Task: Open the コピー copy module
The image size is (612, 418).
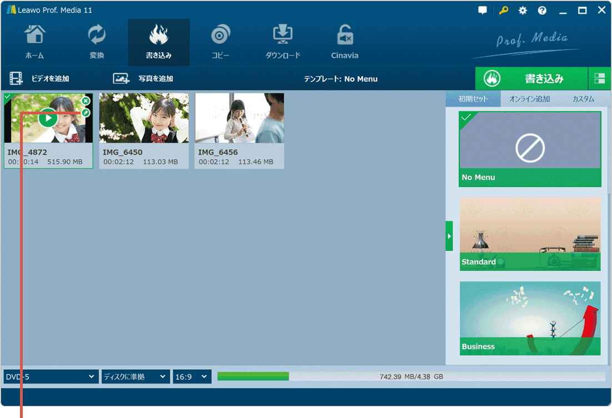Action: pyautogui.click(x=220, y=42)
